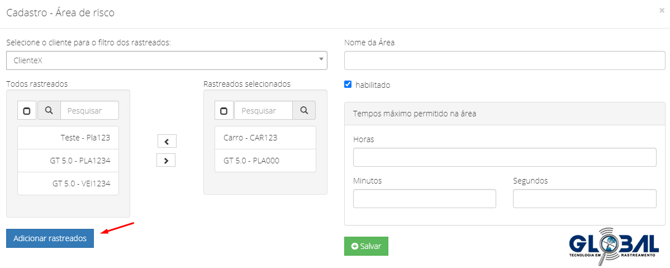Click search icon in Rastreados selecionados list
Viewport: 670px width, 268px height.
(304, 111)
